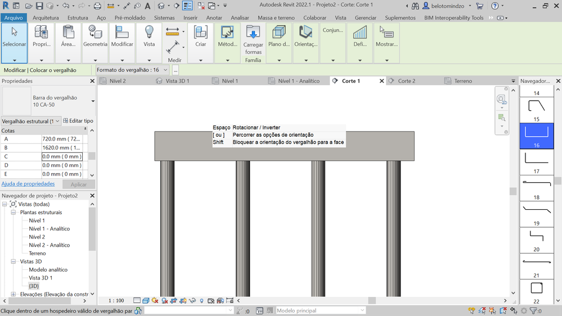Screen dimensions: 562x316
Task: Expand the Conjunto ribbon panel dropdown
Action: coord(332,60)
